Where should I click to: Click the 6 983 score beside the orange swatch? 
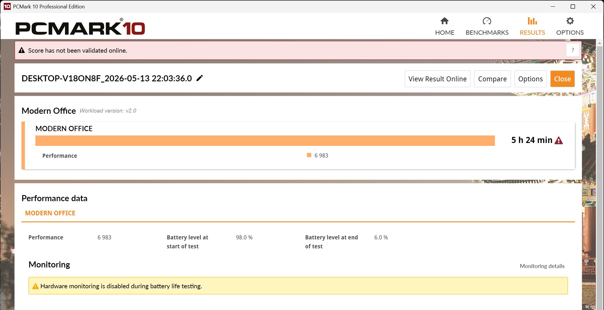pos(321,155)
